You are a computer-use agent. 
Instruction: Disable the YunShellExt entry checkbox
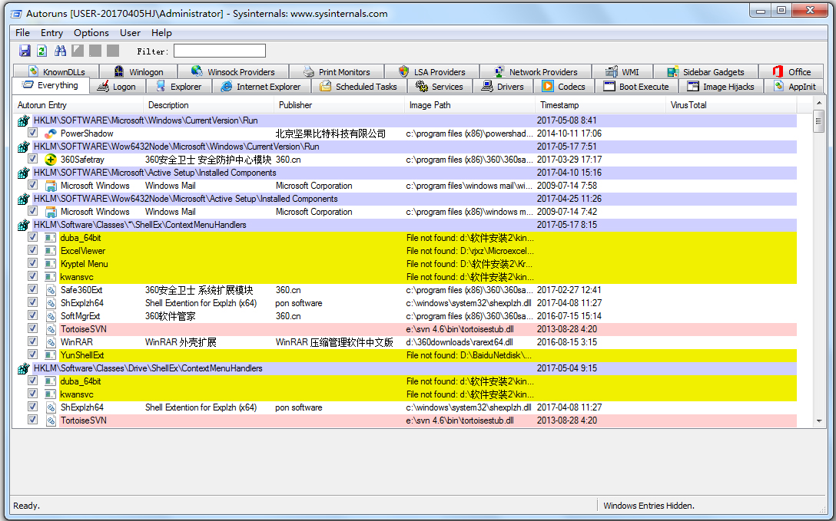pos(32,354)
